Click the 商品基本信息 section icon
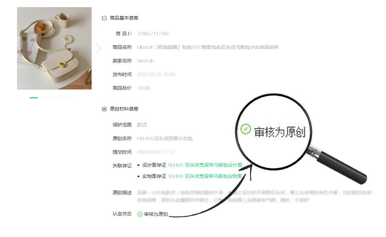This screenshot has height=237, width=386. (104, 18)
